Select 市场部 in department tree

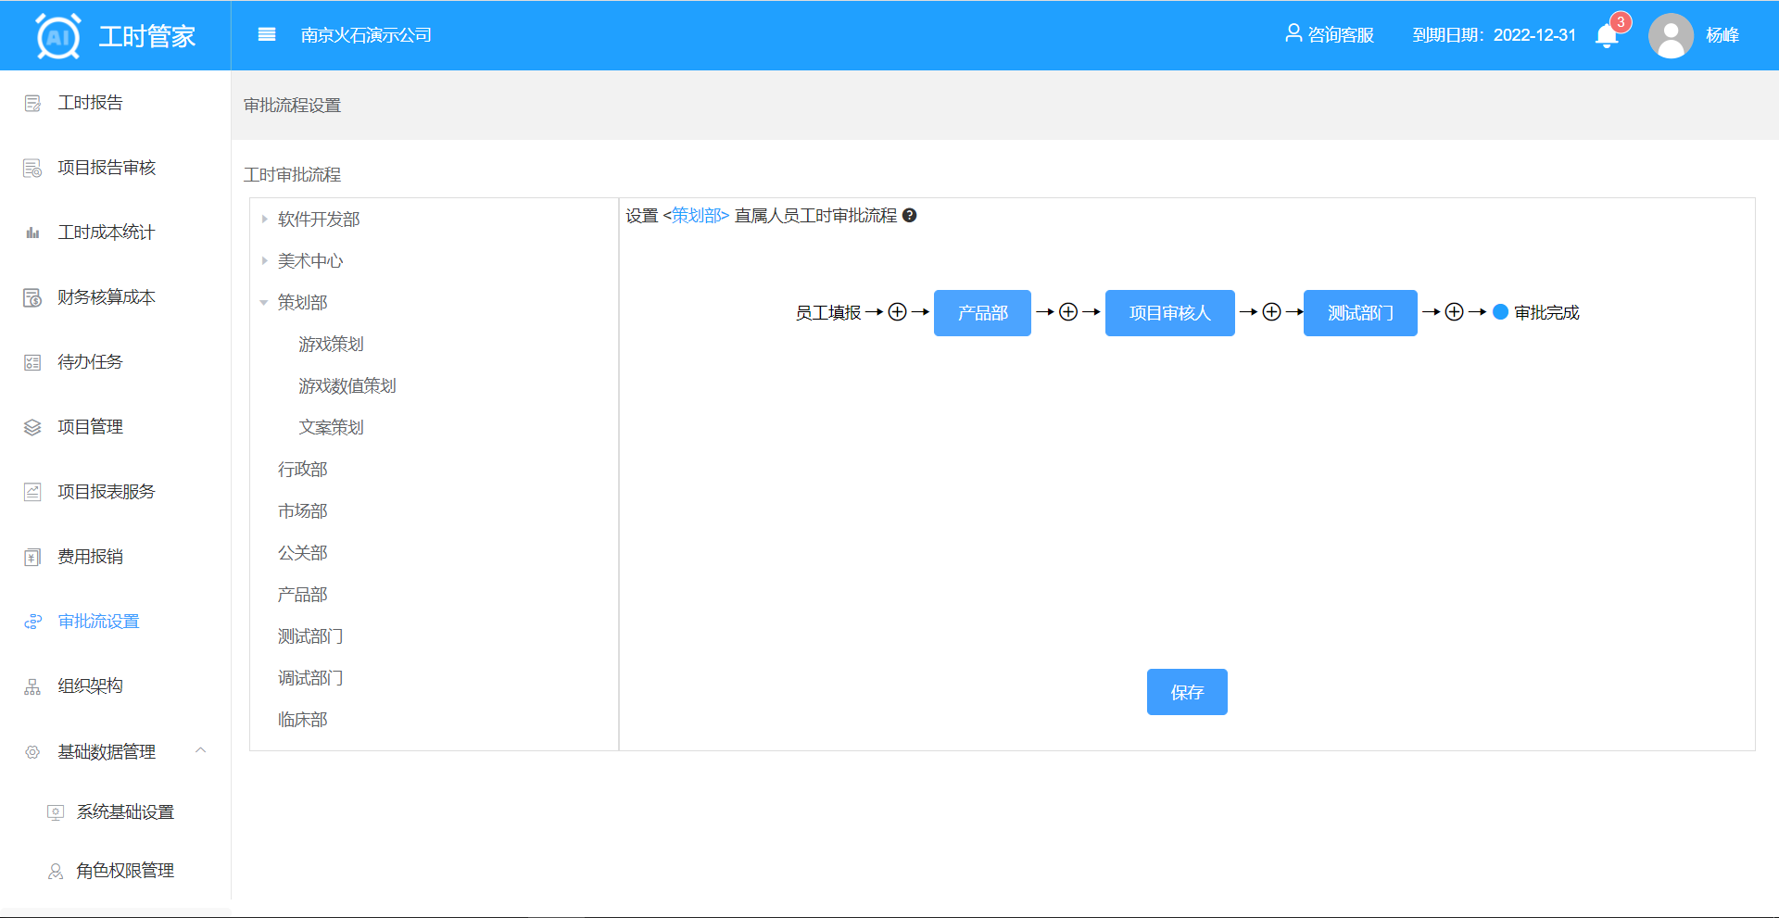302,511
